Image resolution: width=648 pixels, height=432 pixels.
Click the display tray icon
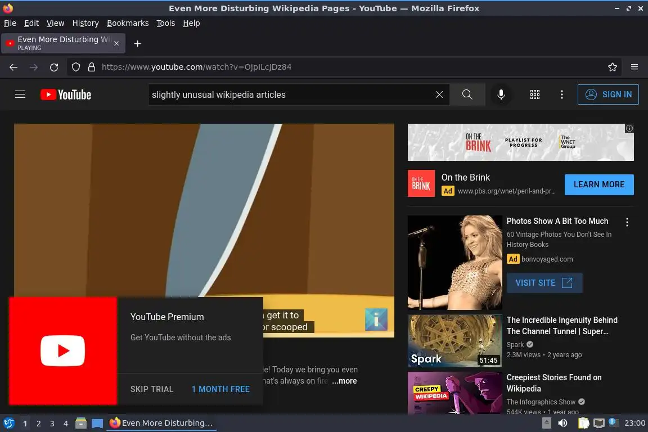(598, 423)
